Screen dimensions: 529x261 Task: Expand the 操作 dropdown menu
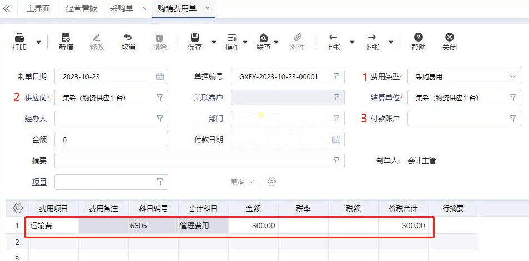click(x=245, y=42)
